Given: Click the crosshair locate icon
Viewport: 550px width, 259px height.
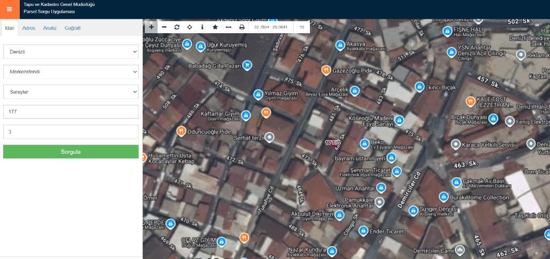Looking at the screenshot, I should 190,27.
